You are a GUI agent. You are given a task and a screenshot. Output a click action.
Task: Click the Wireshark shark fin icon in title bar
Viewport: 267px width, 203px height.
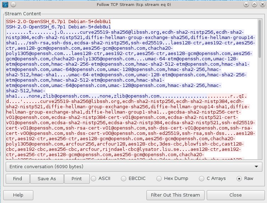click(x=5, y=5)
